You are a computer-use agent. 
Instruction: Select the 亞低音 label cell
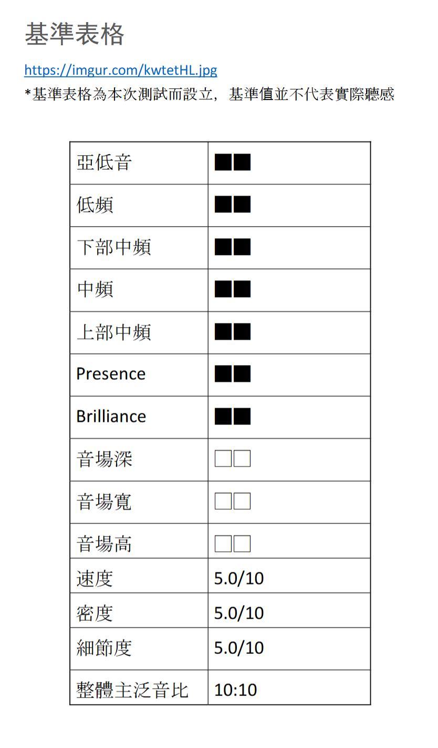[x=104, y=163]
